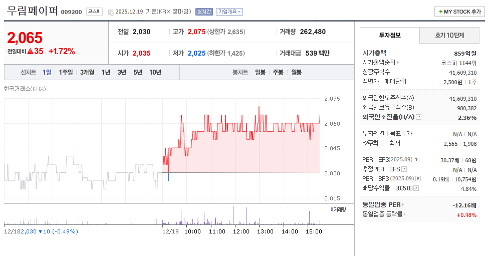
Task: Switch to the 호가10단계 tab
Action: 449,36
